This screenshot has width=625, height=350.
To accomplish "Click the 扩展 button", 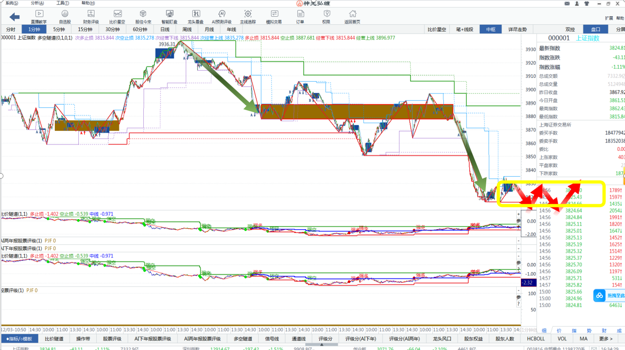I will 608,18.
